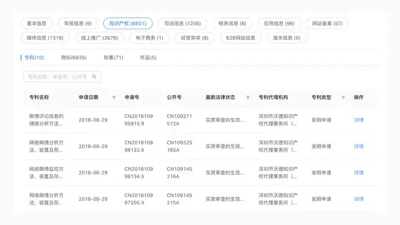Click application number CN201810997205.X
The image size is (400, 225).
139,199
